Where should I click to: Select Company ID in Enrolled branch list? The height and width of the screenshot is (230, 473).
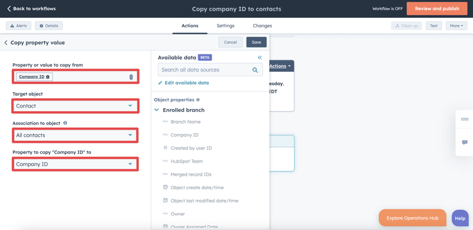click(184, 135)
